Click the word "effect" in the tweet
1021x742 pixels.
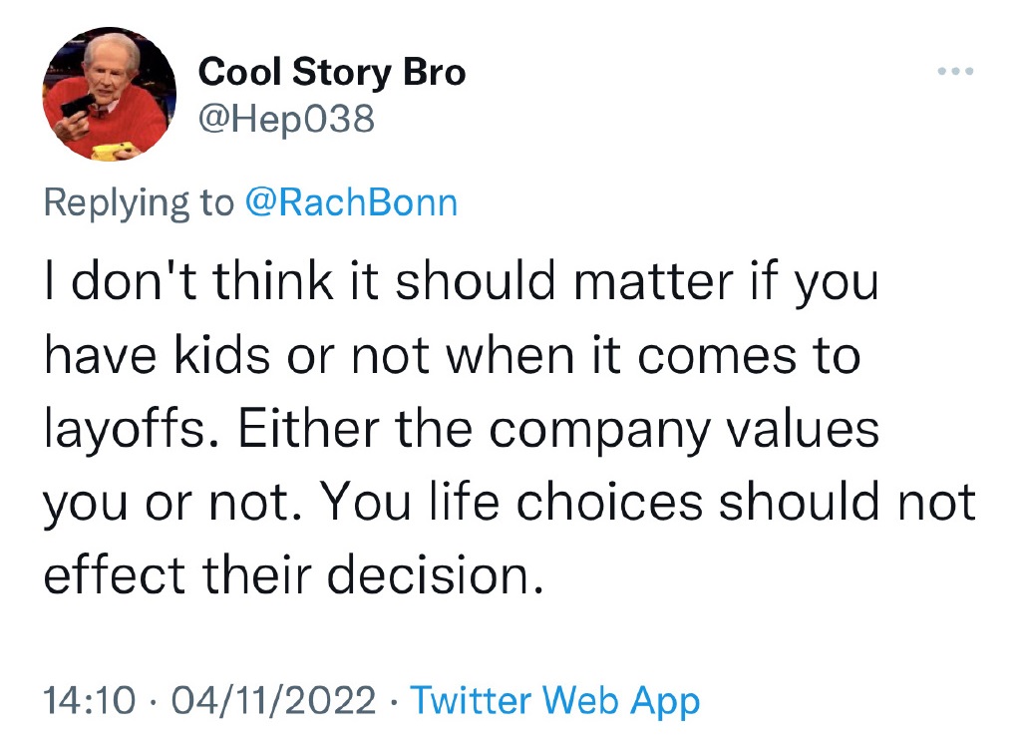(x=115, y=577)
